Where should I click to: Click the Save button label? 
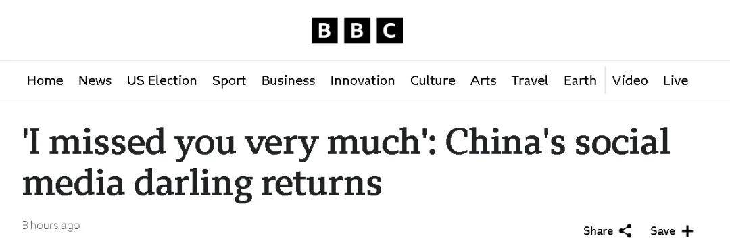coord(662,231)
